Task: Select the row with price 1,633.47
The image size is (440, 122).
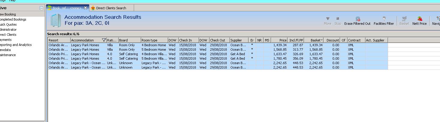Action: [x=218, y=54]
